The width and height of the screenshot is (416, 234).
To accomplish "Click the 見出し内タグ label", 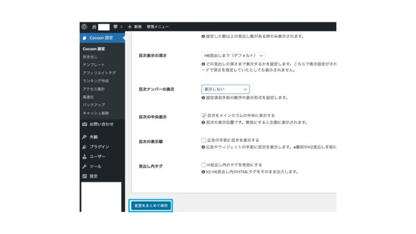I will point(151,166).
